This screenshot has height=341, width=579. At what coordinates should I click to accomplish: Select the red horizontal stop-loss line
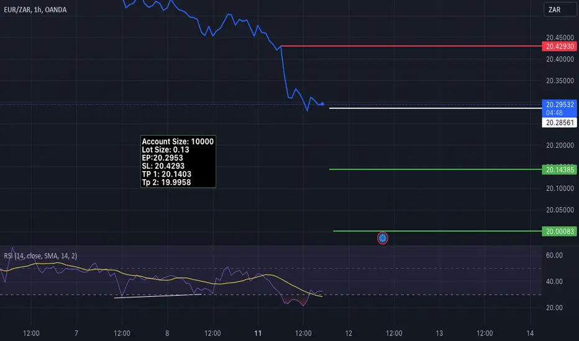(411, 46)
